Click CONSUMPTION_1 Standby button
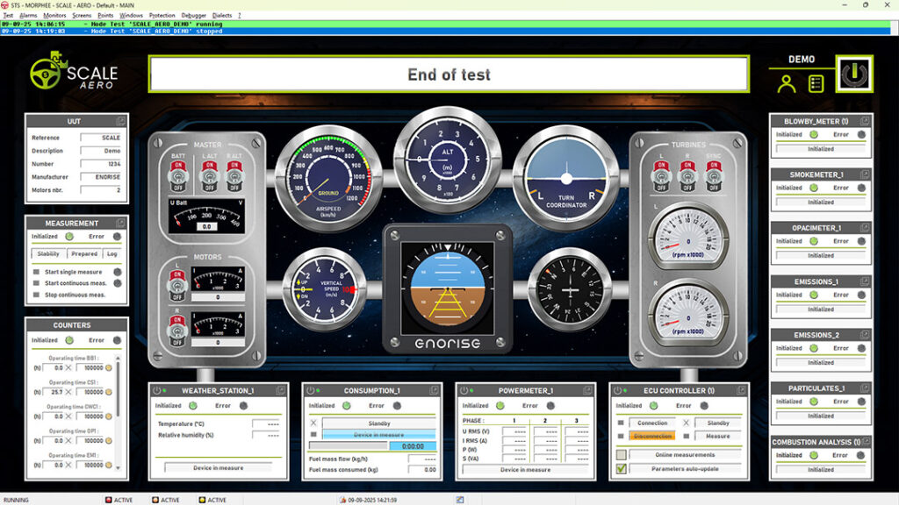This screenshot has width=899, height=505. click(x=379, y=423)
